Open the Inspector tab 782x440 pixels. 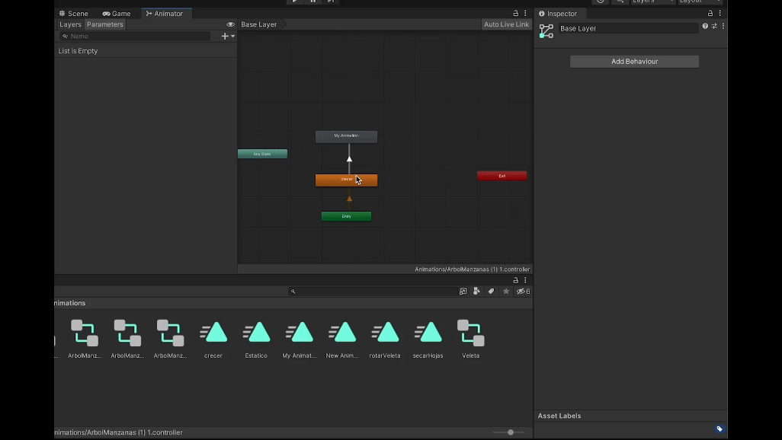[x=557, y=14]
